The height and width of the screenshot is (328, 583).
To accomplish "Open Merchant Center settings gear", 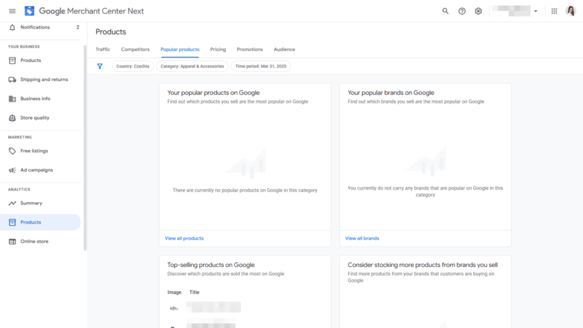I will [478, 11].
